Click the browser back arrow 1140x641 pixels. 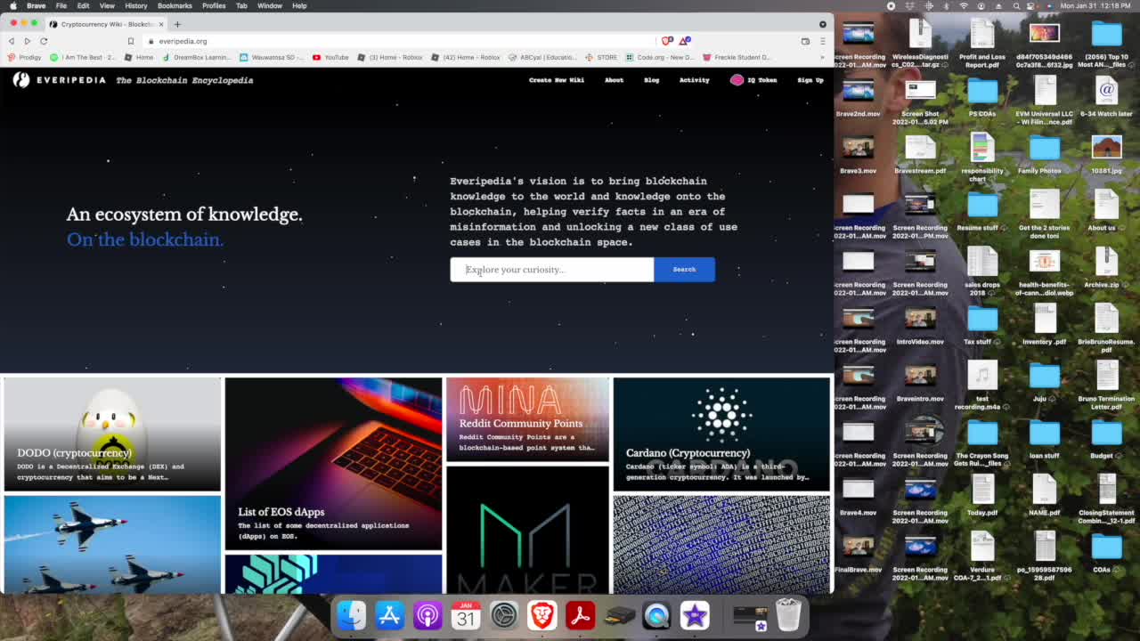tap(11, 41)
